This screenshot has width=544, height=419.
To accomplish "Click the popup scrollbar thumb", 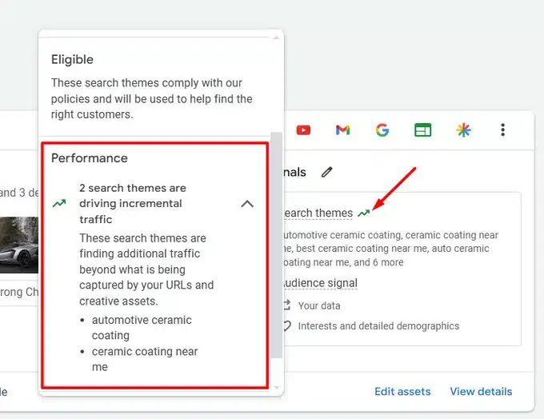I will pyautogui.click(x=276, y=245).
